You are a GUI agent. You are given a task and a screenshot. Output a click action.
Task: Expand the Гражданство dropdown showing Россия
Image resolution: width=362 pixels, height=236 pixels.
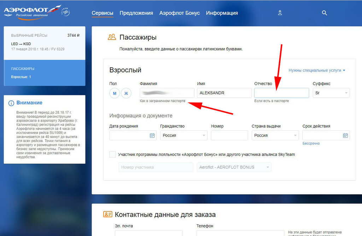pyautogui.click(x=183, y=135)
